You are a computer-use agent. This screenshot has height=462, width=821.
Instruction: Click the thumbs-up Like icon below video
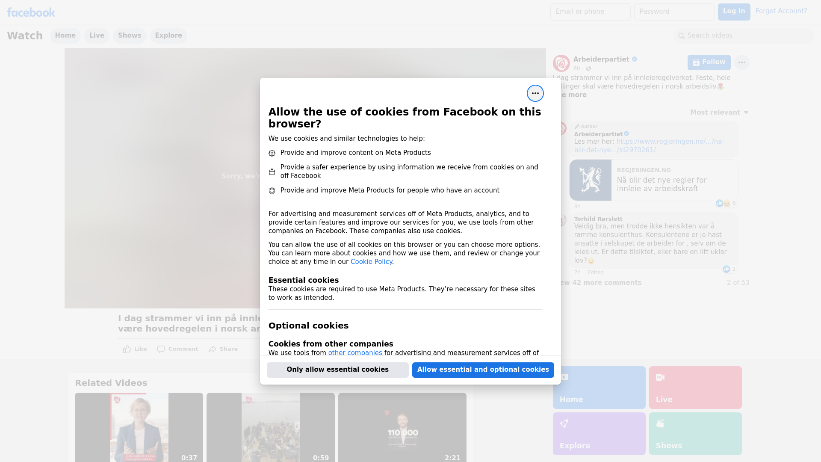127,349
